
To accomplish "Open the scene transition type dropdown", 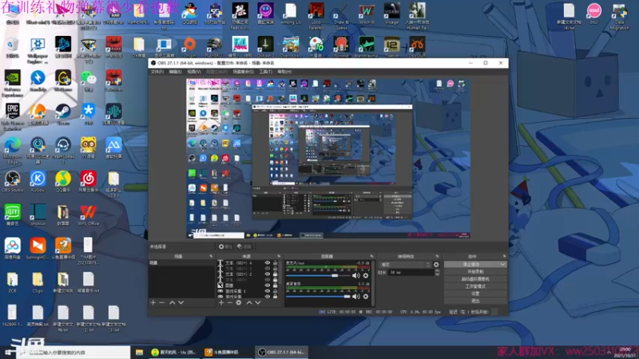I will (405, 265).
